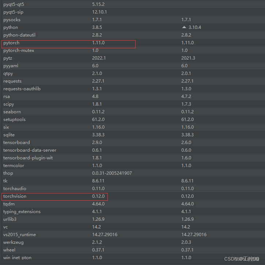Select the torchaudio package name
This screenshot has height=265, width=265.
15,189
